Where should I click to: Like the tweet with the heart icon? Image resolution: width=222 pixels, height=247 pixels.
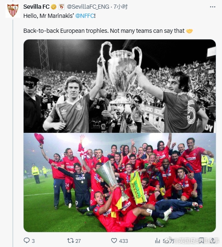tap(114, 240)
